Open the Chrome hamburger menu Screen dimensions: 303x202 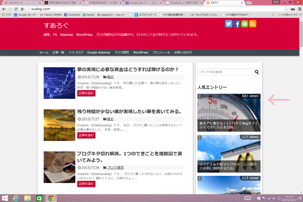click(x=300, y=8)
